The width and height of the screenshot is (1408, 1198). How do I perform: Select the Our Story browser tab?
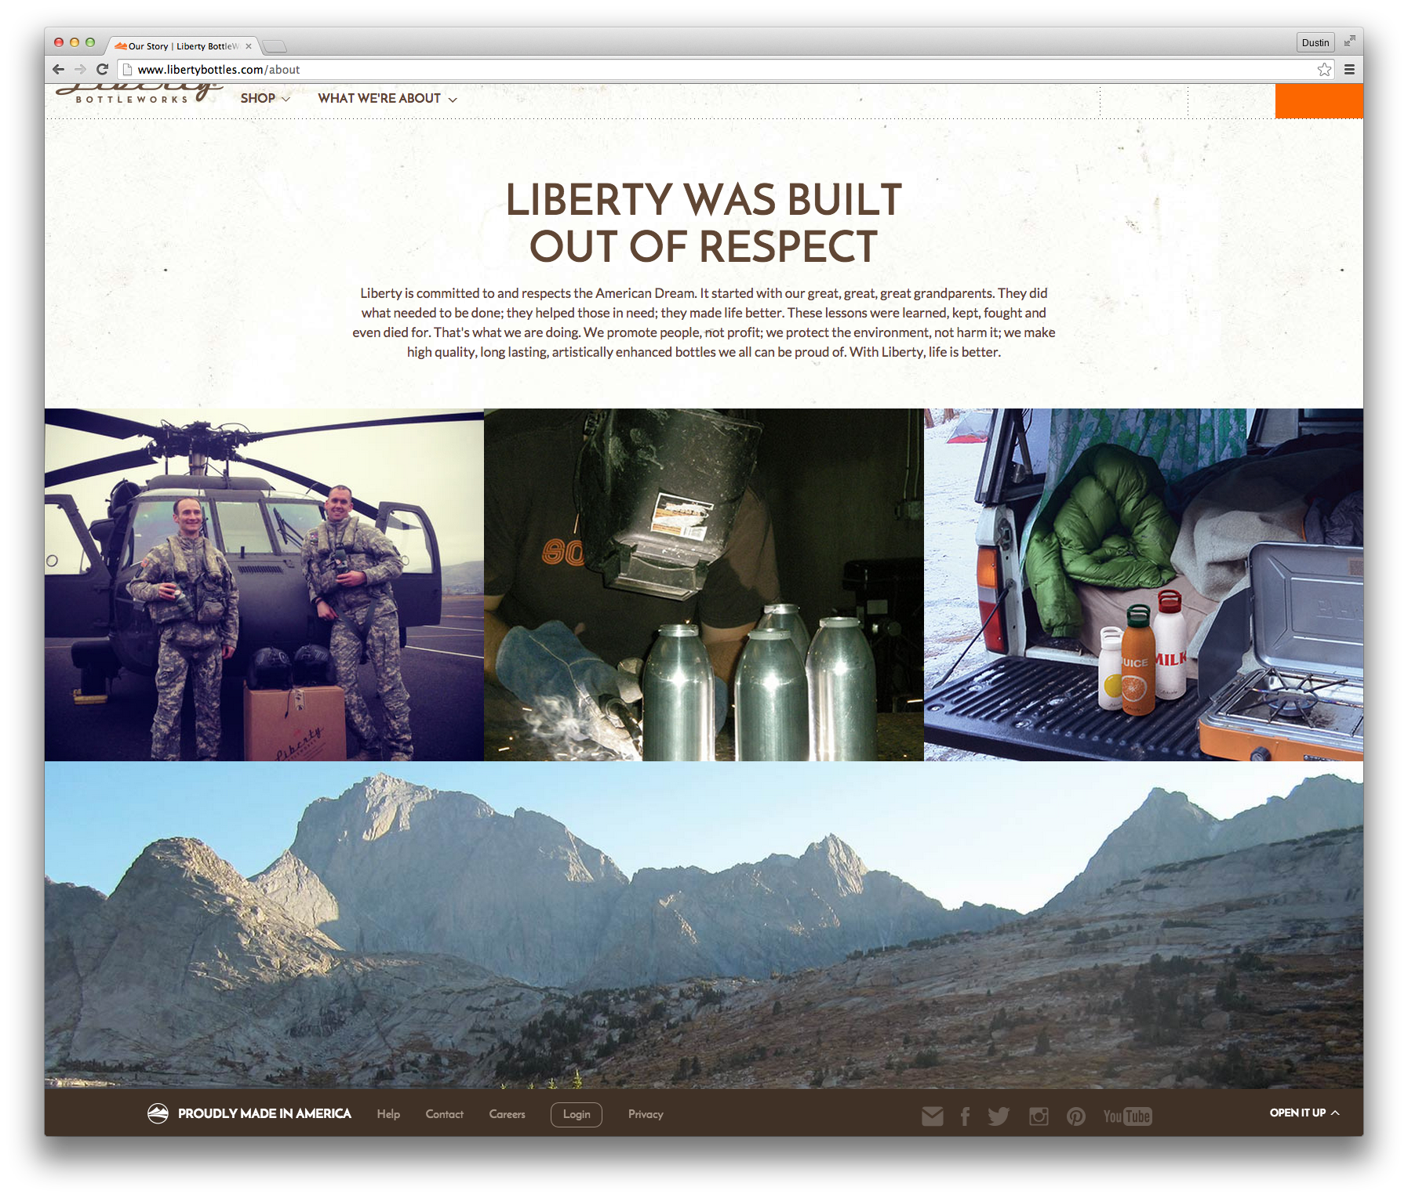tap(183, 45)
